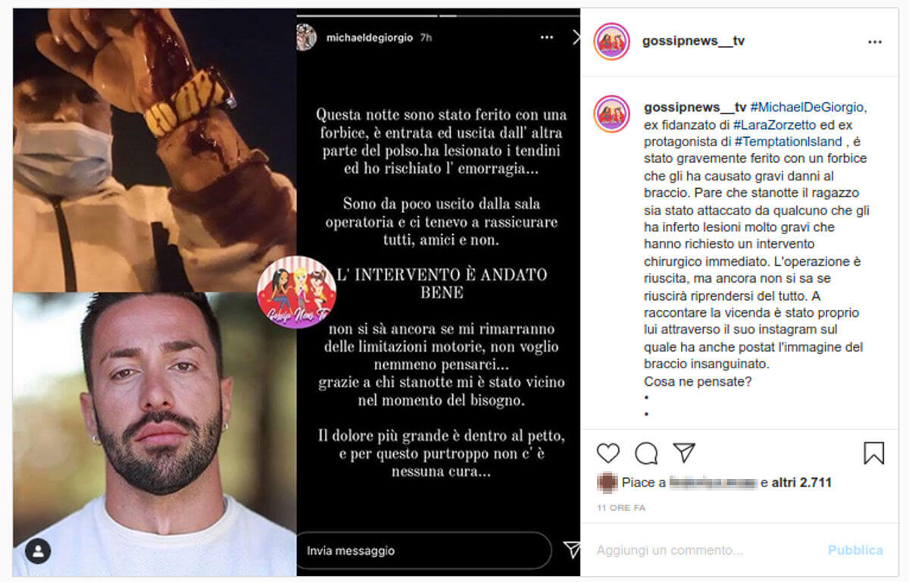
Task: Like the post with the heart icon
Action: [608, 453]
